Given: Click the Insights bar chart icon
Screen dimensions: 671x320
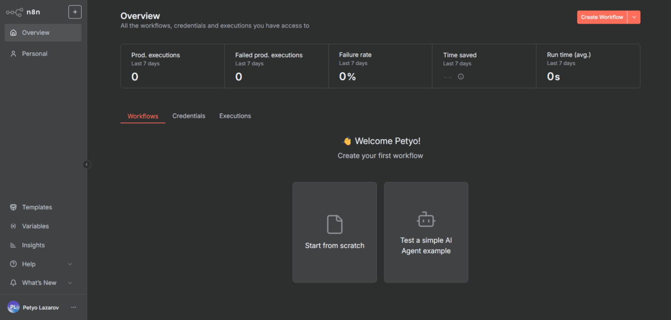Looking at the screenshot, I should coord(13,245).
